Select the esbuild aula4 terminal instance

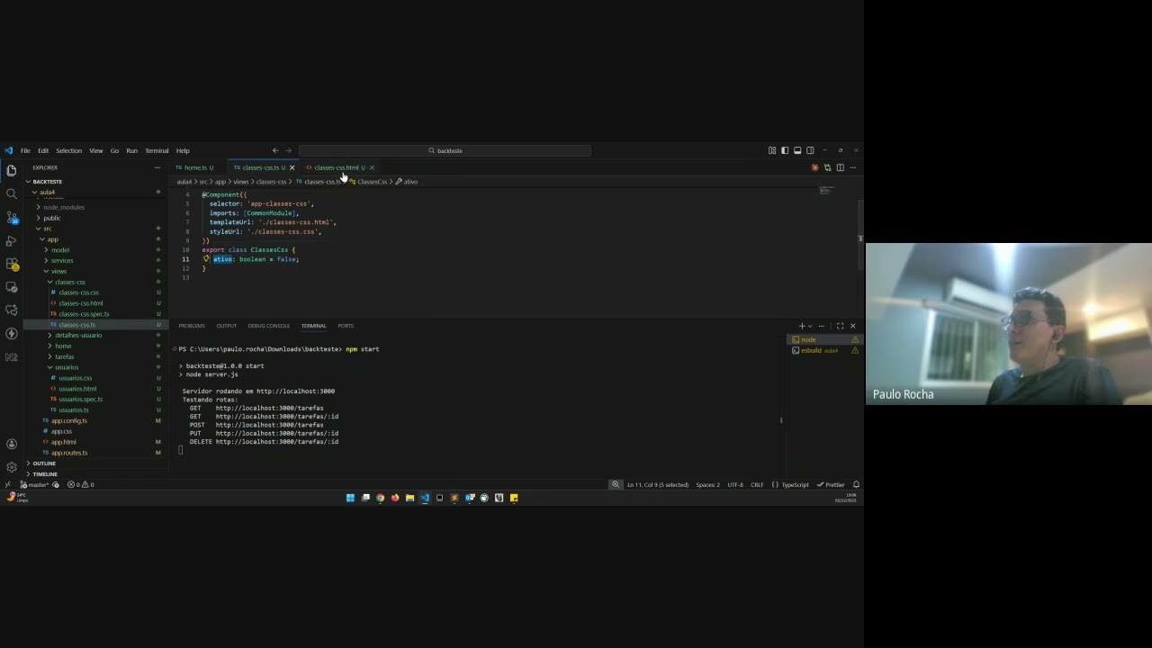[x=824, y=350]
